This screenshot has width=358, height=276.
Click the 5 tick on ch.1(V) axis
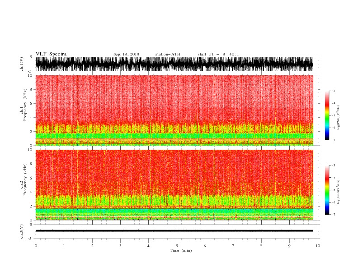(31, 57)
